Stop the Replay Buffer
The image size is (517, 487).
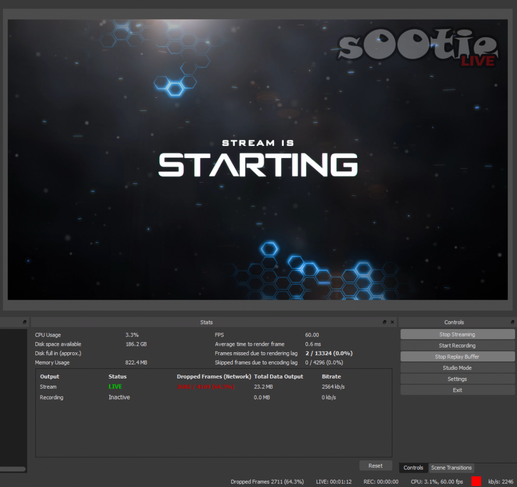457,357
